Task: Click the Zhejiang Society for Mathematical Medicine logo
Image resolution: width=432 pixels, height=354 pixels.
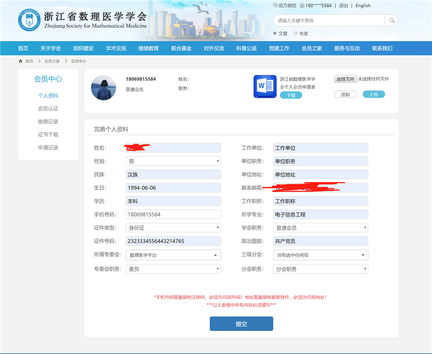Action: pos(29,20)
